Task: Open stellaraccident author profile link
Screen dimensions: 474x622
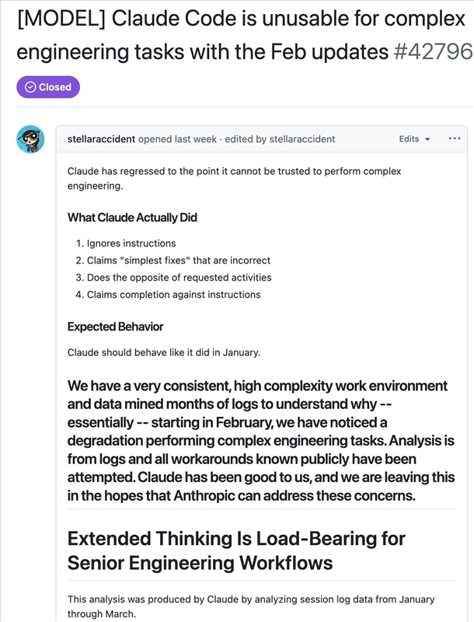Action: [101, 139]
